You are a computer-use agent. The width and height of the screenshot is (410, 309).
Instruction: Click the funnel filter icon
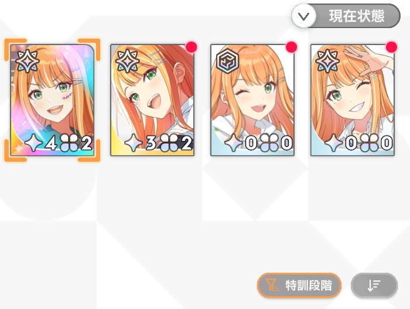pos(272,285)
